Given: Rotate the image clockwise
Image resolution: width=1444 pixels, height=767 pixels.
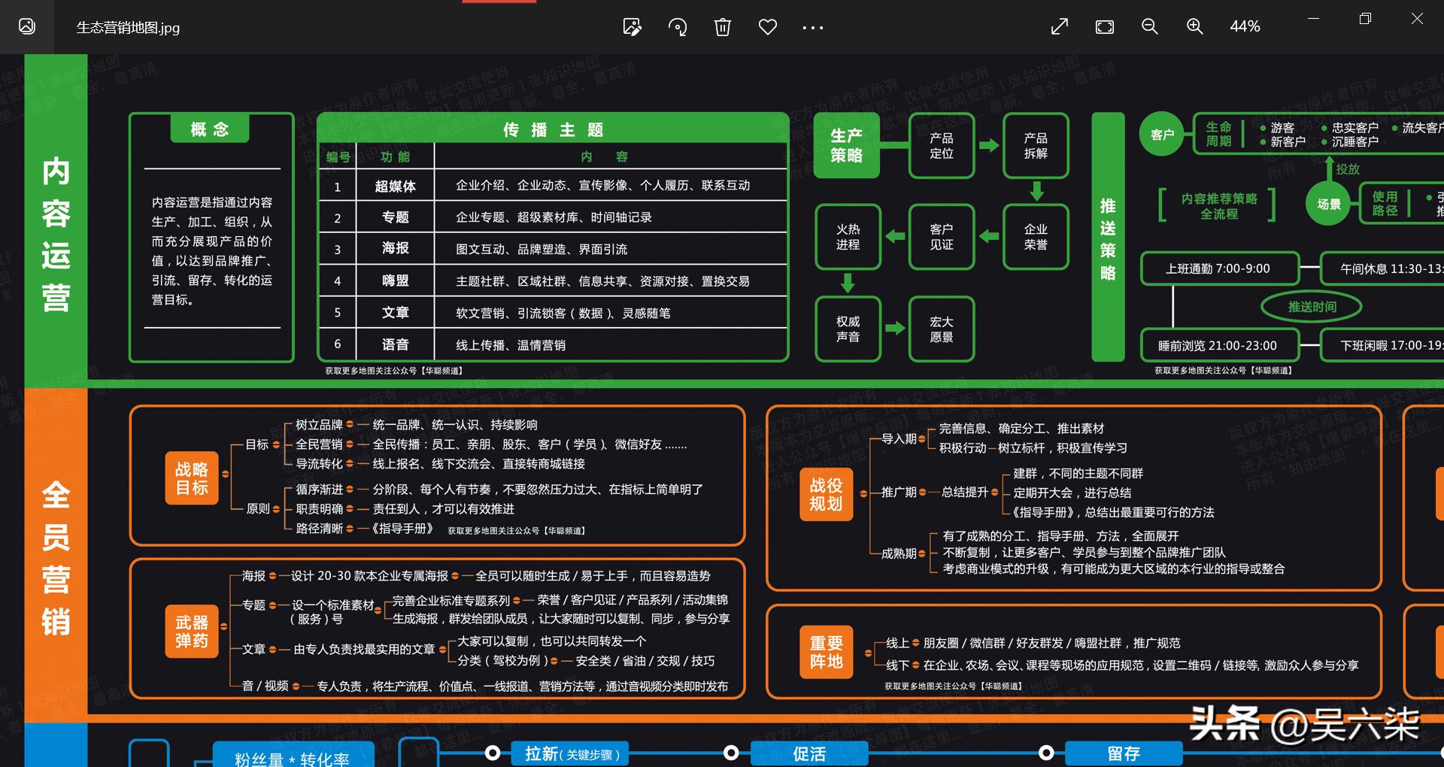Looking at the screenshot, I should coord(678,27).
